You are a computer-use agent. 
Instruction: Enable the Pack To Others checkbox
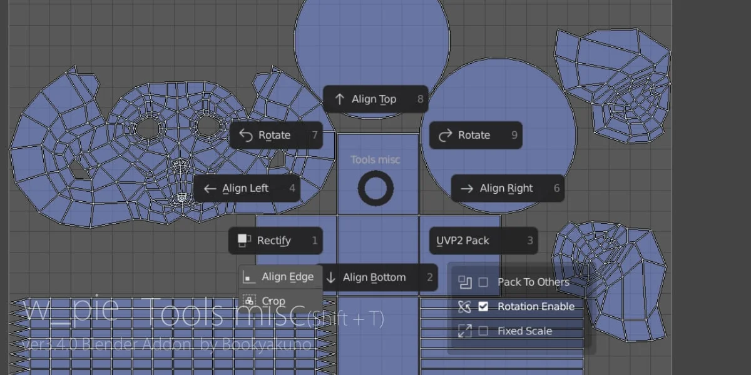pyautogui.click(x=483, y=282)
